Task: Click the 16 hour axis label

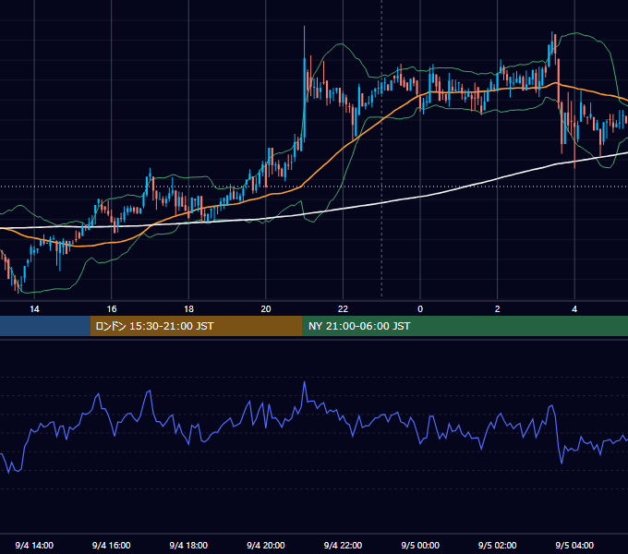Action: click(x=112, y=309)
